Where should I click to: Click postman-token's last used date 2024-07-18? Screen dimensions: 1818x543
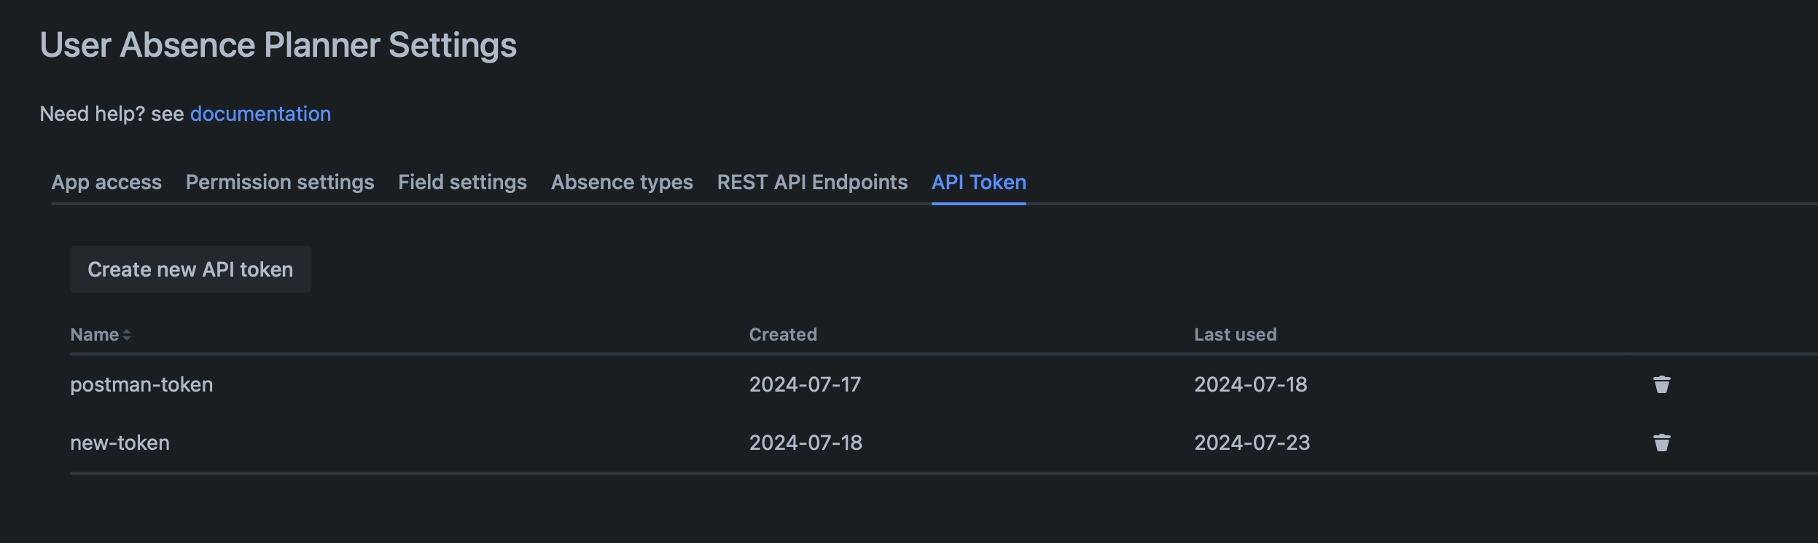coord(1250,384)
